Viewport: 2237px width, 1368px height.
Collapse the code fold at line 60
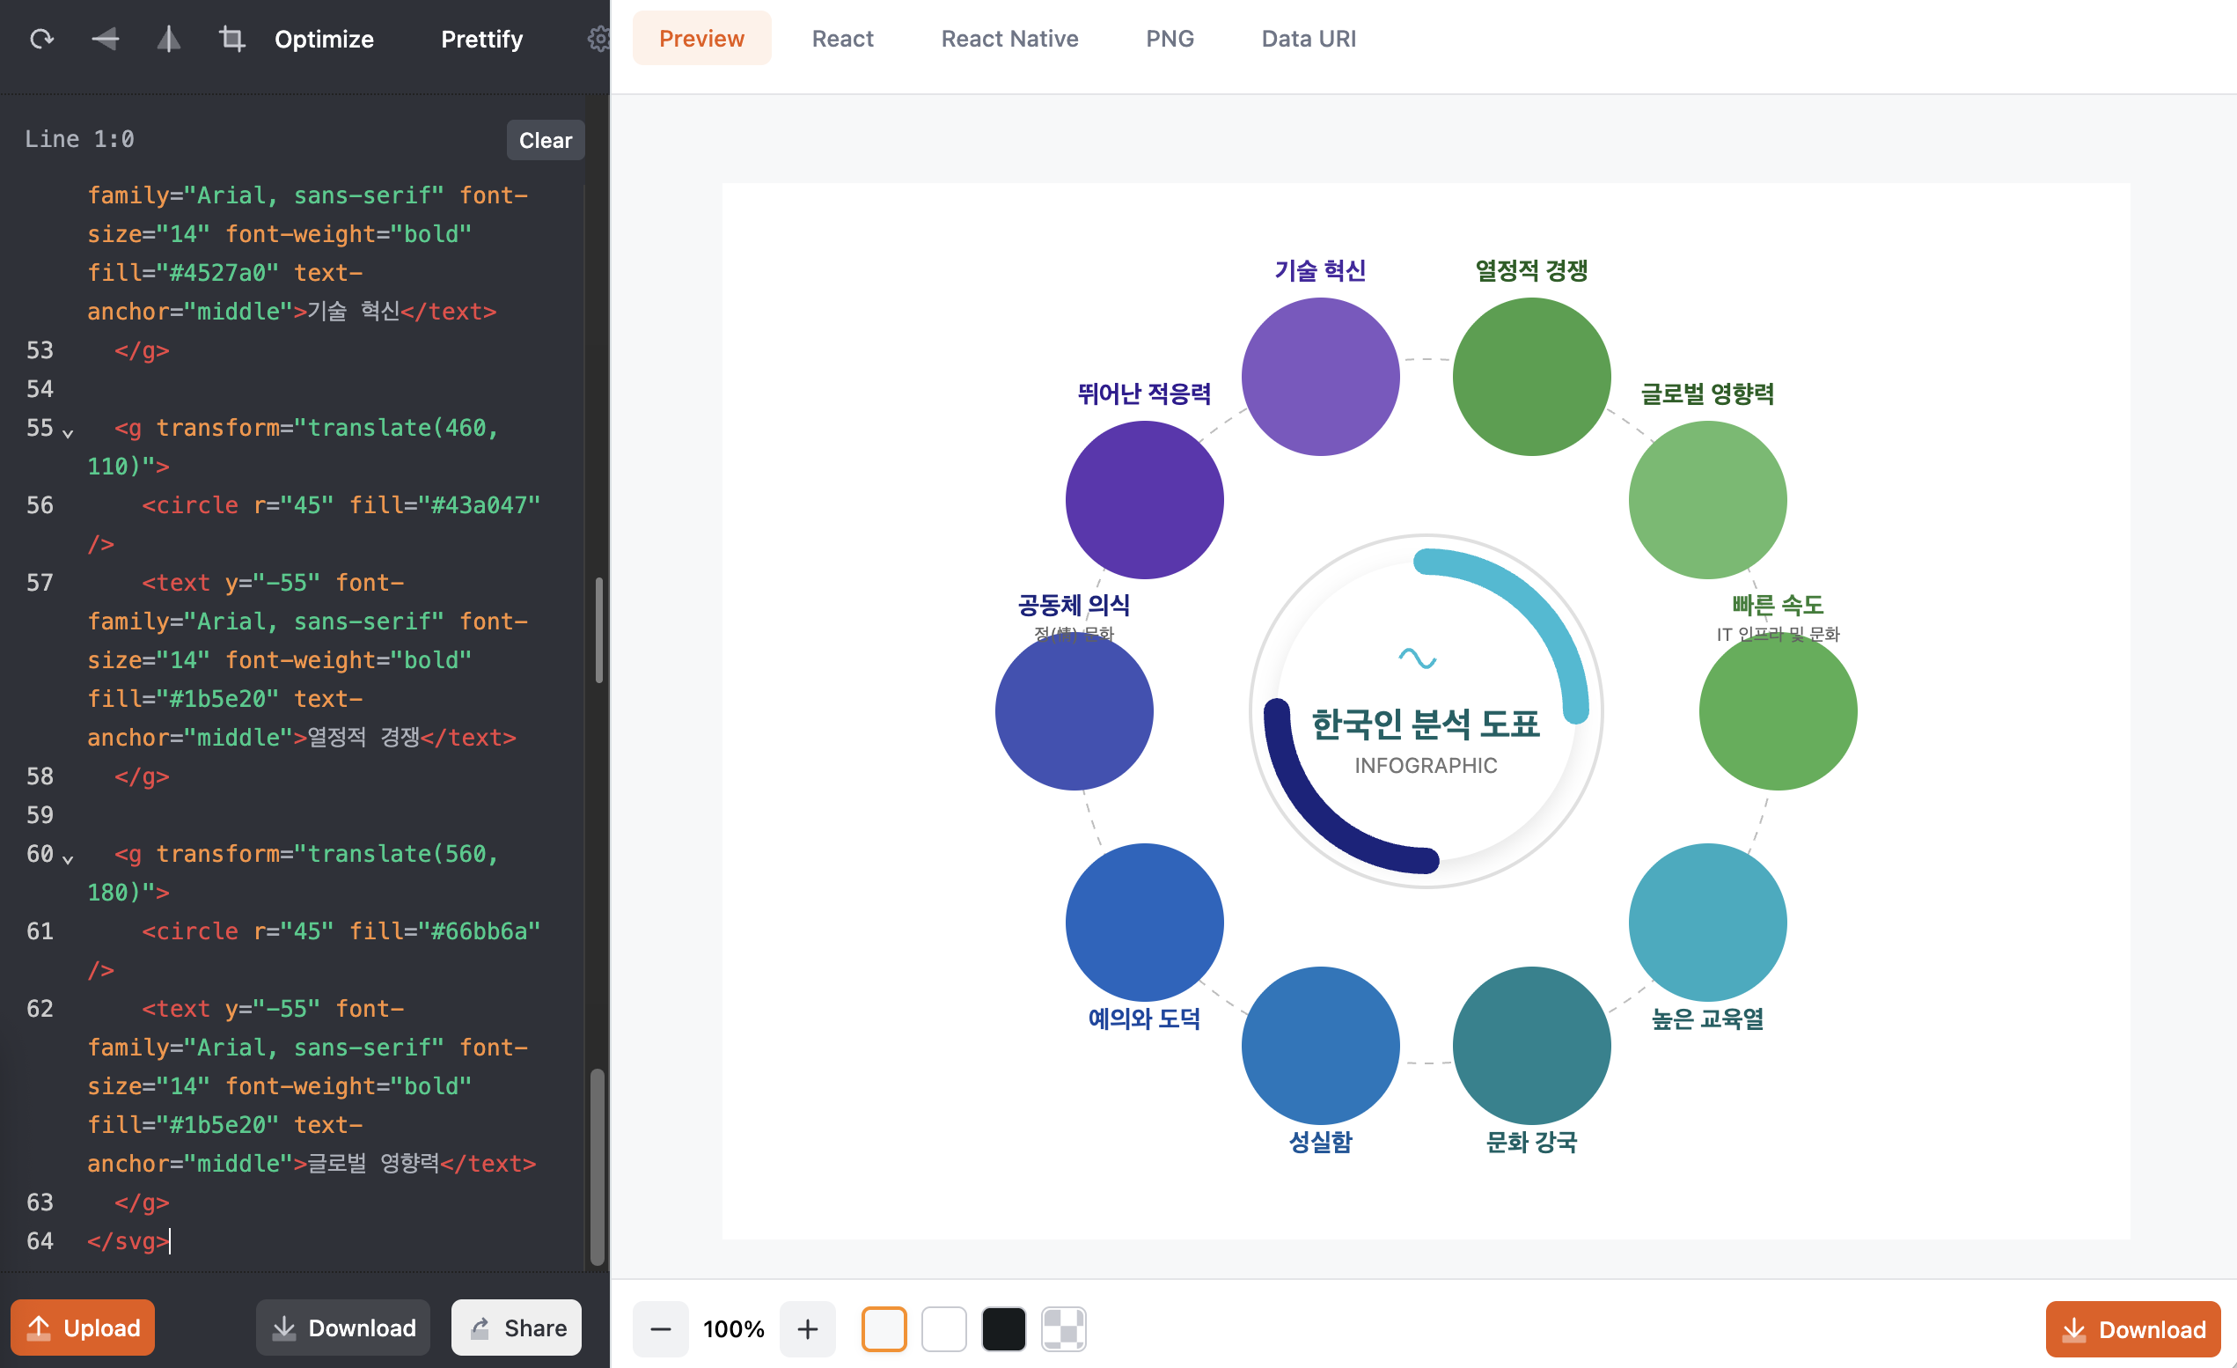[68, 859]
